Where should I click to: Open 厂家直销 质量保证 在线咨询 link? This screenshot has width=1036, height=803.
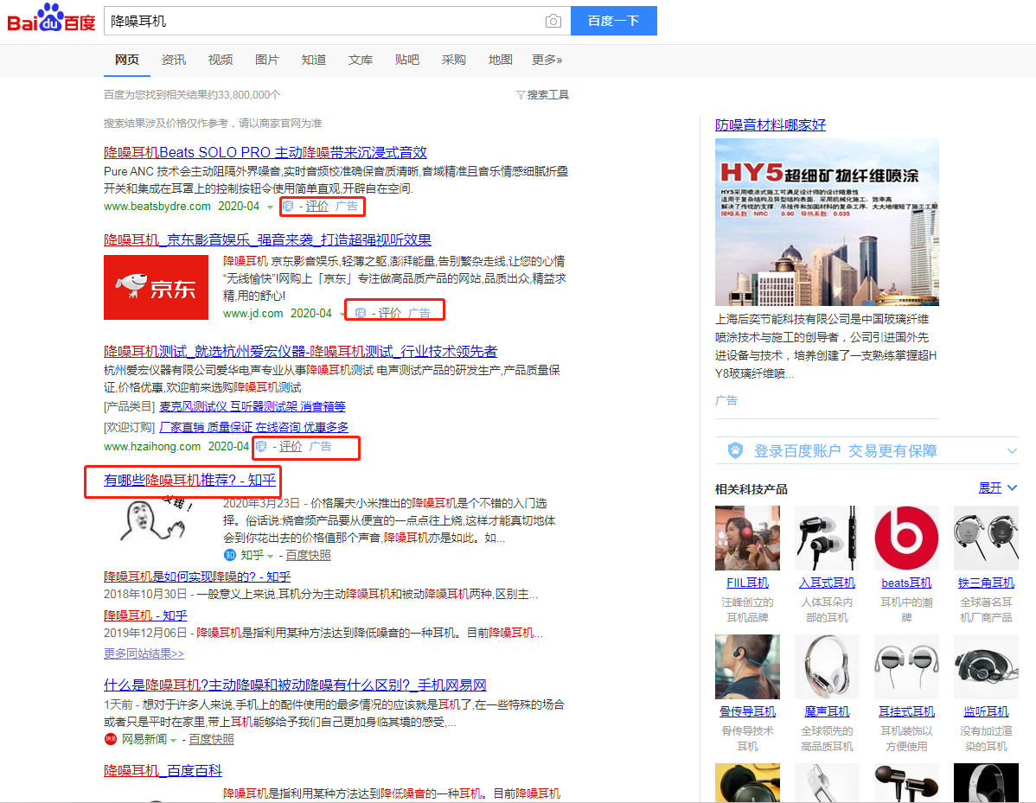253,427
